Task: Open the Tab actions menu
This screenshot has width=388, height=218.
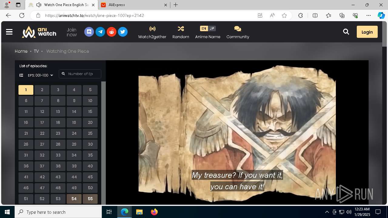Action: click(x=18, y=5)
